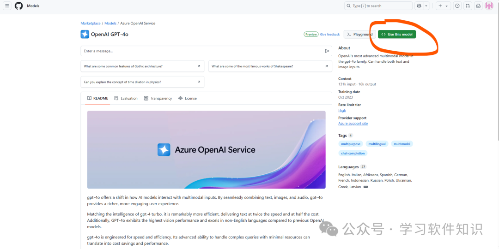499x249 pixels.
Task: Open the user avatar menu
Action: (x=489, y=6)
